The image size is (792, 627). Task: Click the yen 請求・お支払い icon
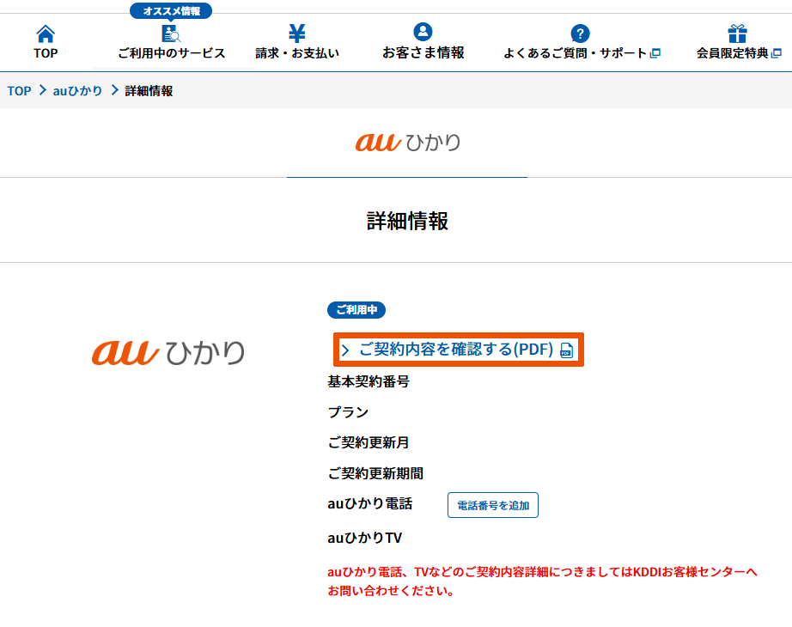[x=297, y=33]
